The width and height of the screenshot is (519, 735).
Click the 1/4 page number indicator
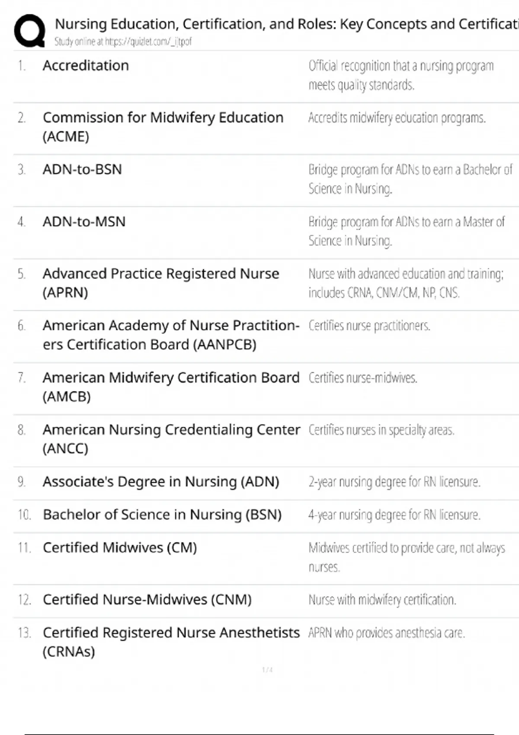[267, 670]
